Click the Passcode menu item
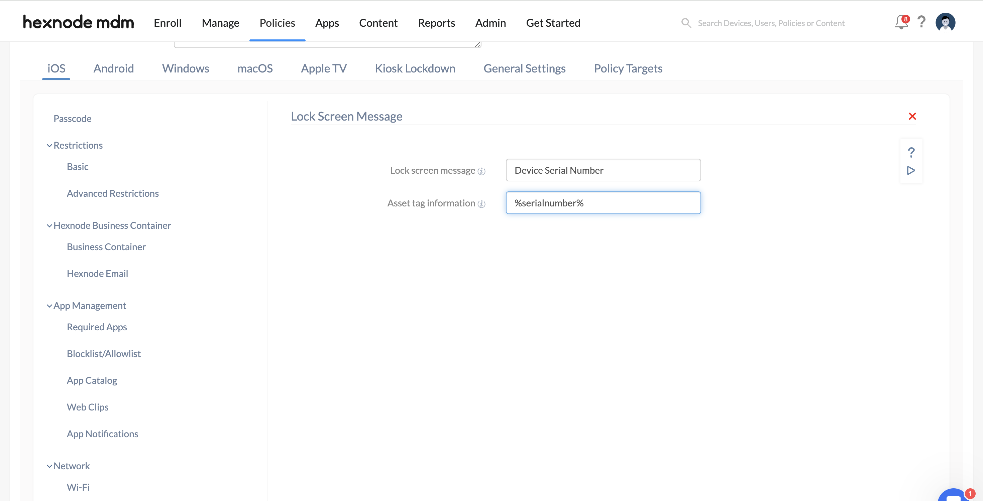983x501 pixels. point(72,118)
